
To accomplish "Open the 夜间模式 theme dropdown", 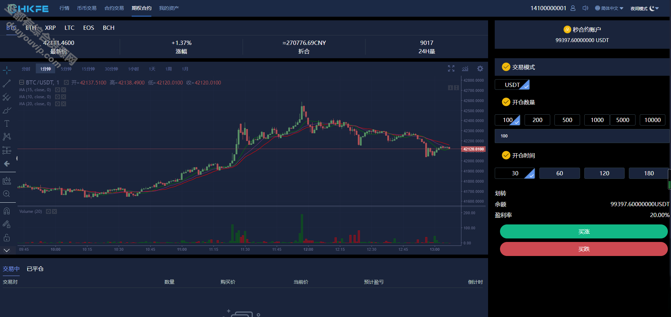I will click(645, 8).
